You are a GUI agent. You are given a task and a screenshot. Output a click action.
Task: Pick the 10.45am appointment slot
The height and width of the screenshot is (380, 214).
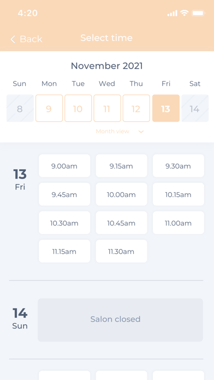[x=121, y=223]
